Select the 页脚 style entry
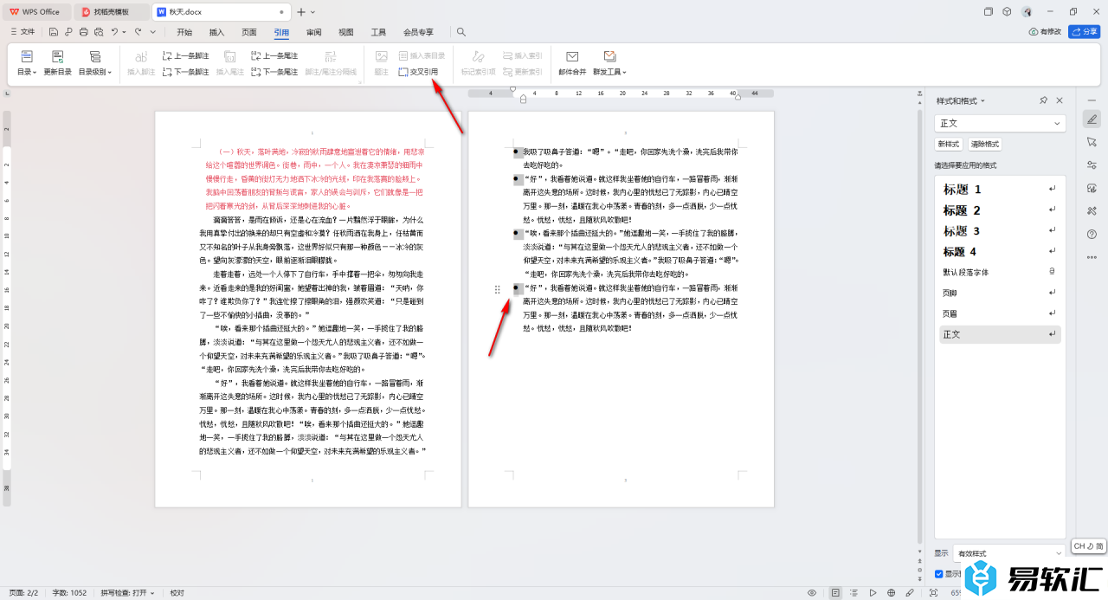Viewport: 1108px width, 600px height. point(1000,293)
